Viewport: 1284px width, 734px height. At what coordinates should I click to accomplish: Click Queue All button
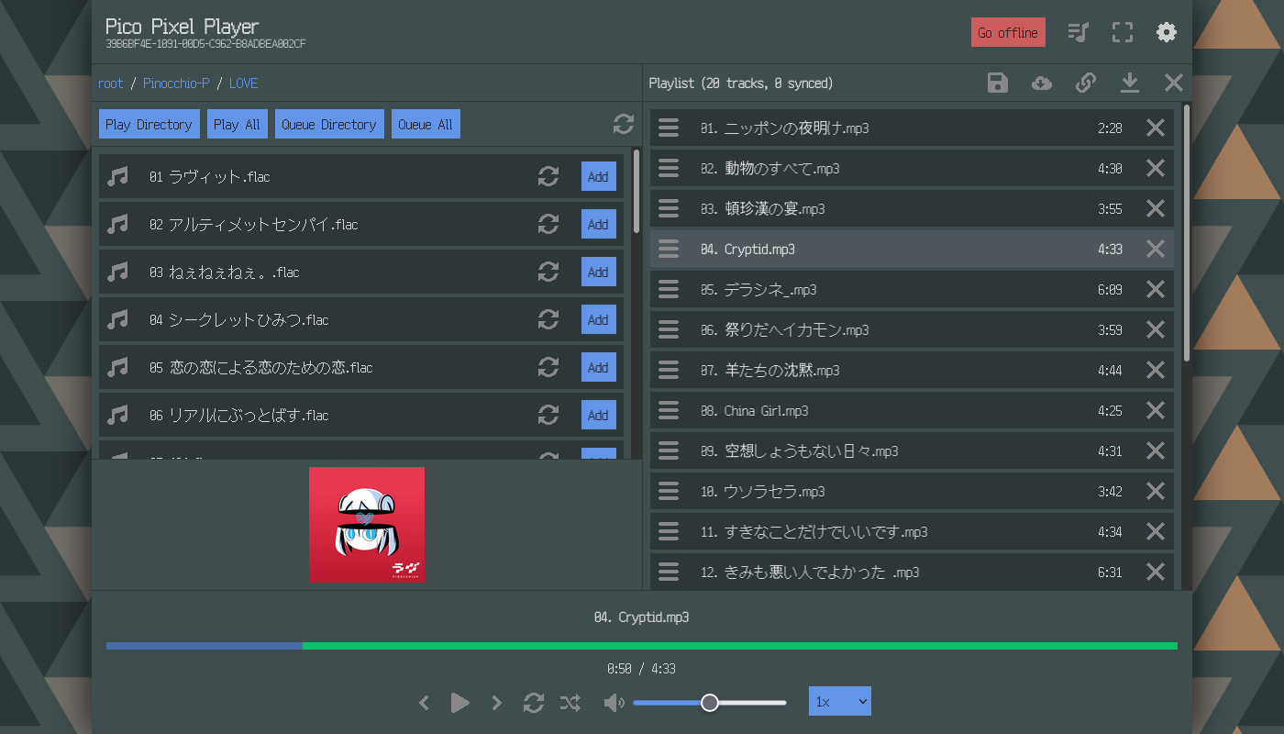click(x=426, y=125)
